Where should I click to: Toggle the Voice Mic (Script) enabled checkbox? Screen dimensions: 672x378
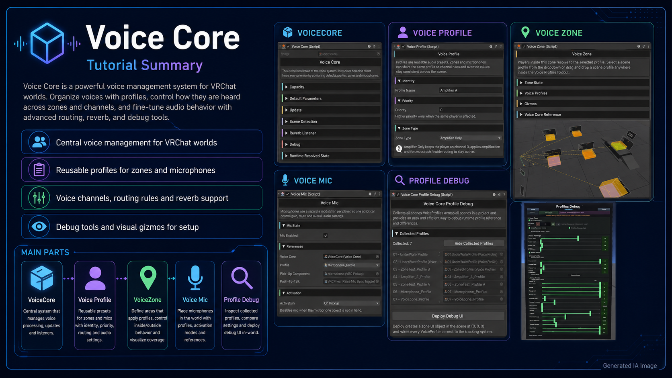click(x=287, y=194)
